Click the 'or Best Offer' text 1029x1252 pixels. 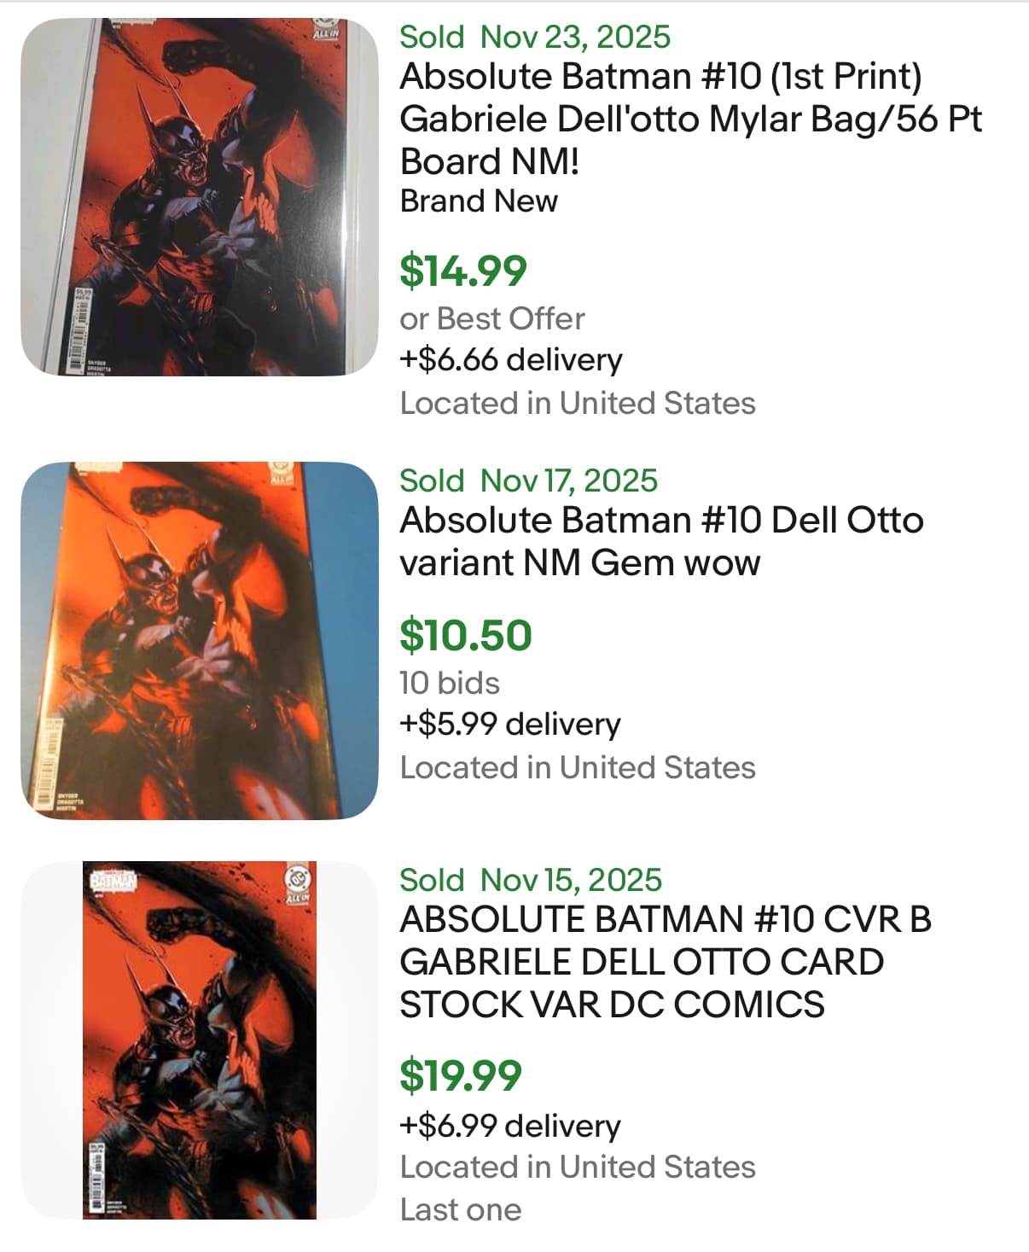pos(491,318)
